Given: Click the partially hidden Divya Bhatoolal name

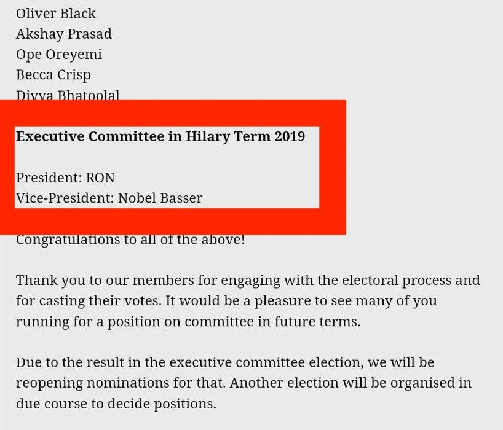Looking at the screenshot, I should (68, 95).
